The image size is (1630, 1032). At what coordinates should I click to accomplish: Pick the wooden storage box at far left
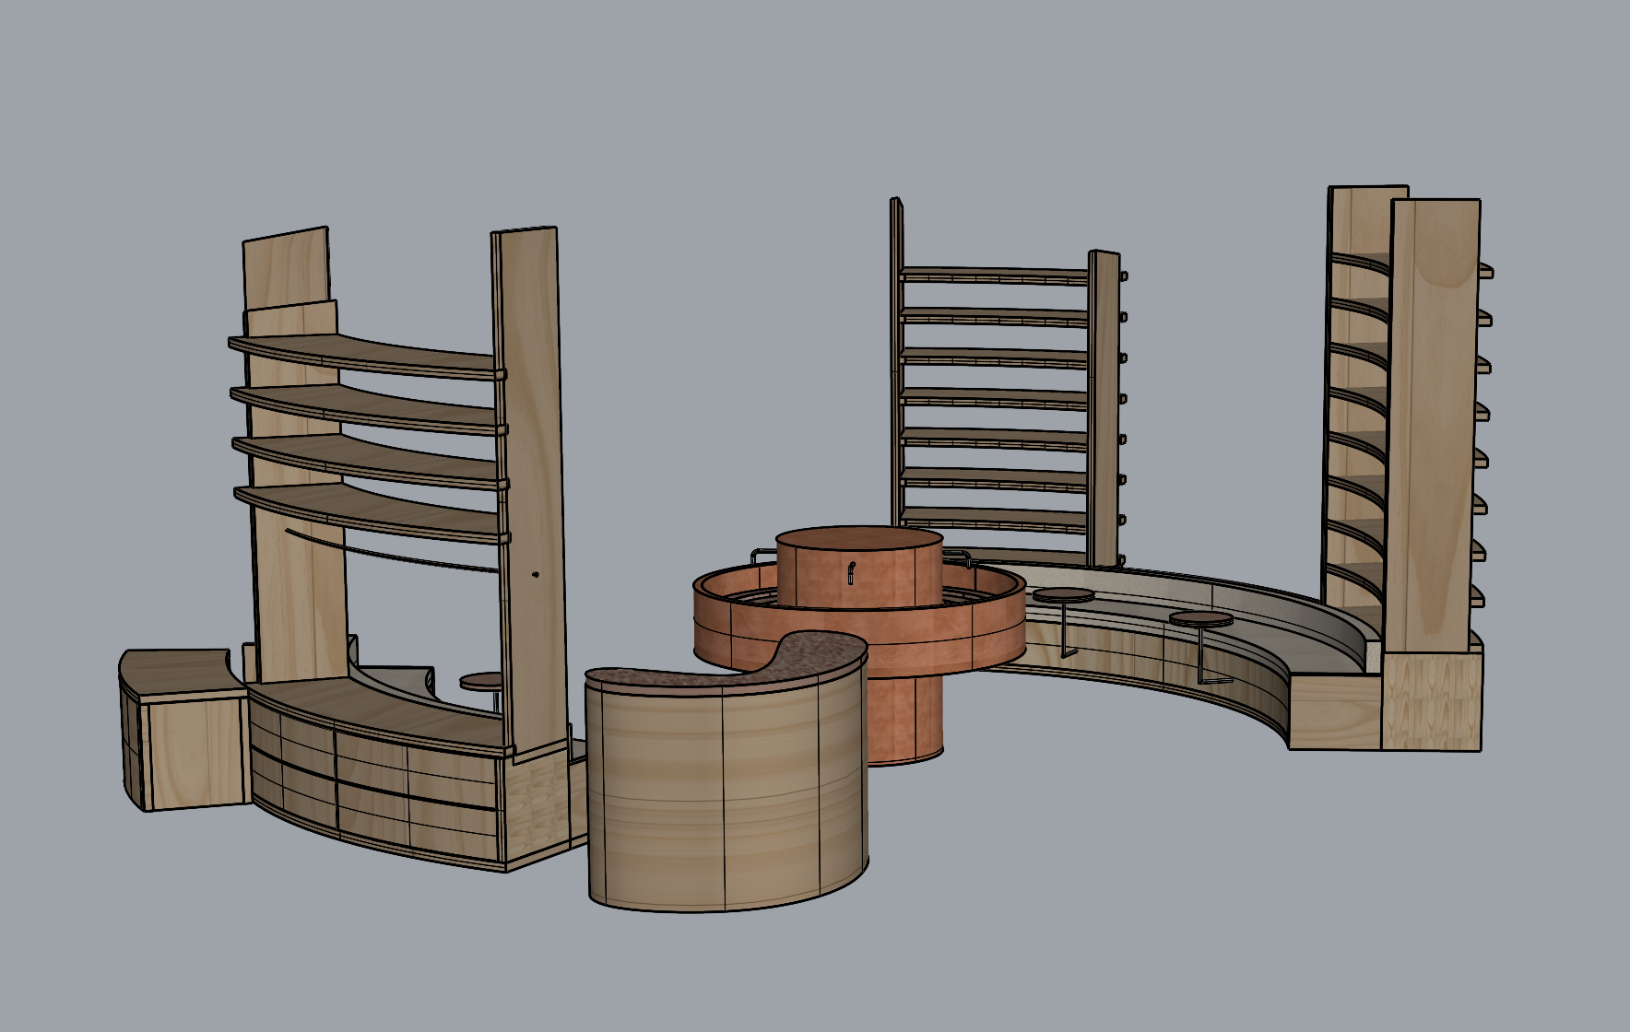coord(184,737)
